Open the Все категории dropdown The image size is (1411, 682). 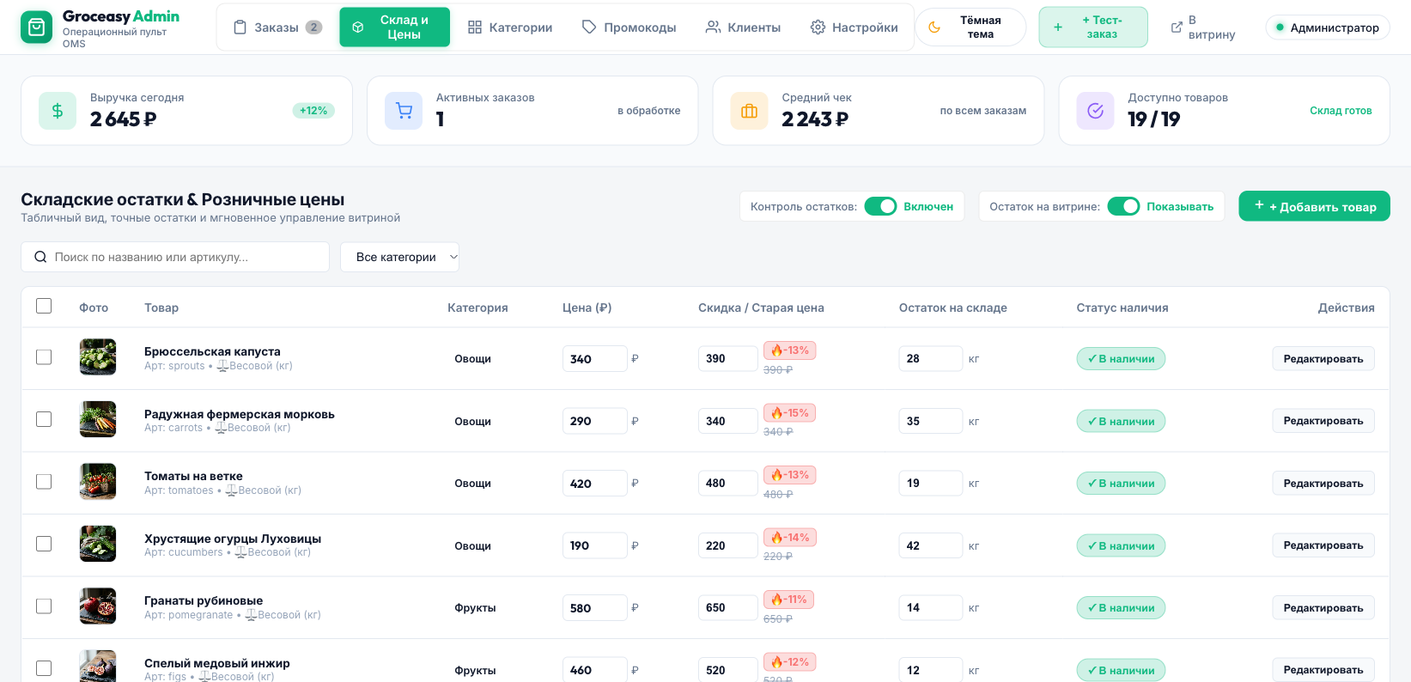pos(399,257)
